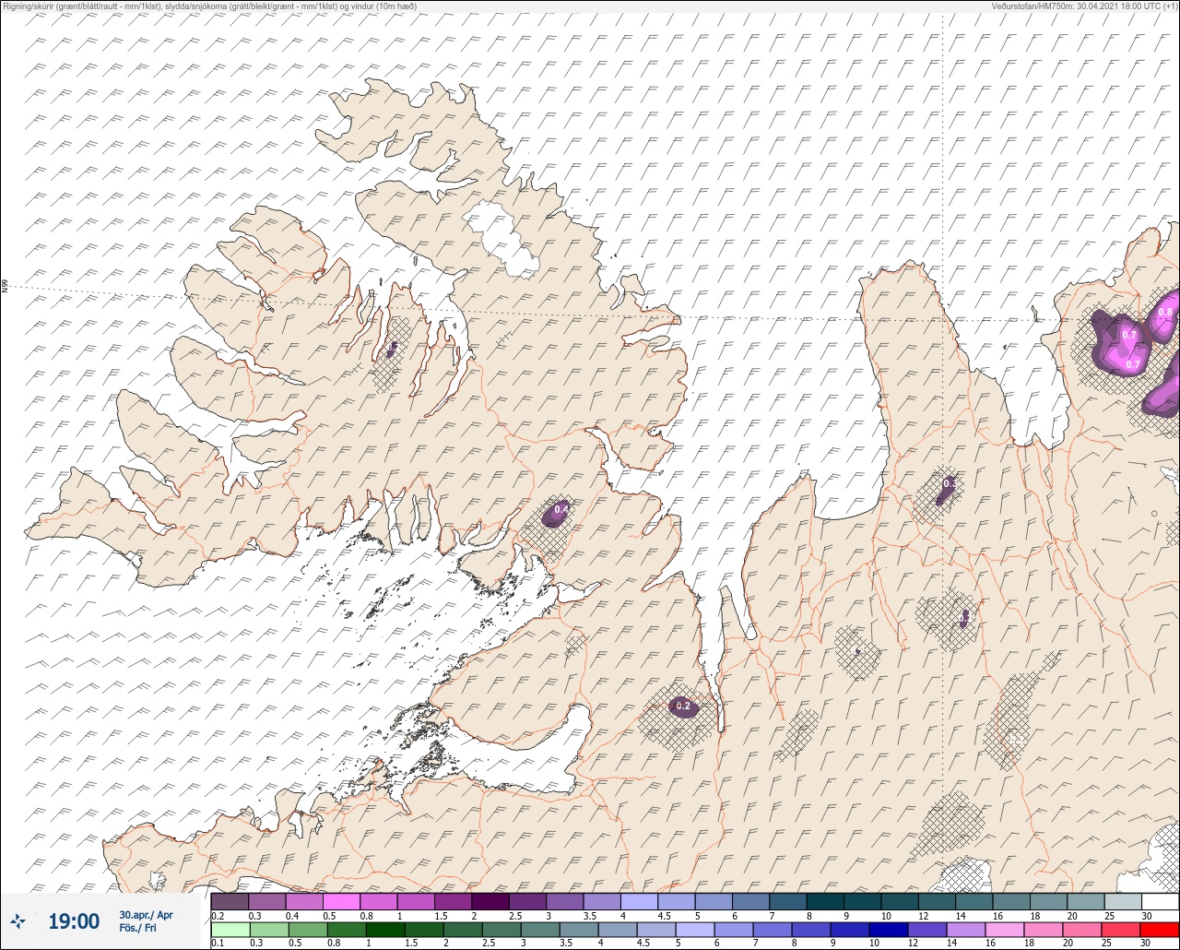The height and width of the screenshot is (950, 1180).
Task: Click the 25 value label in the upper scale
Action: coord(1109,916)
